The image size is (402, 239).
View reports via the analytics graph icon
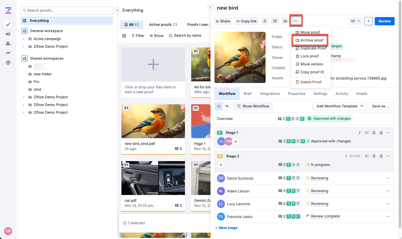(x=8, y=53)
